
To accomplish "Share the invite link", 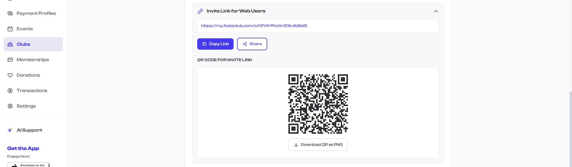I will (x=252, y=44).
